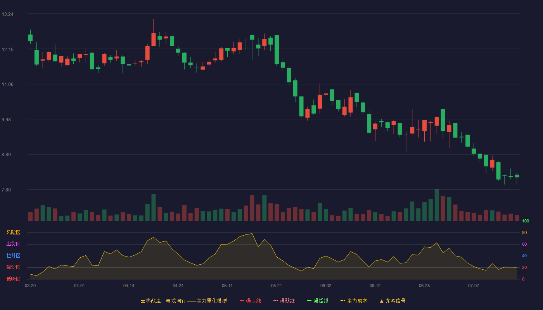
Task: Toggle the 主力成本 legend series
Action: tap(354, 301)
